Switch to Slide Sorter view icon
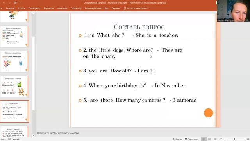 209,139
